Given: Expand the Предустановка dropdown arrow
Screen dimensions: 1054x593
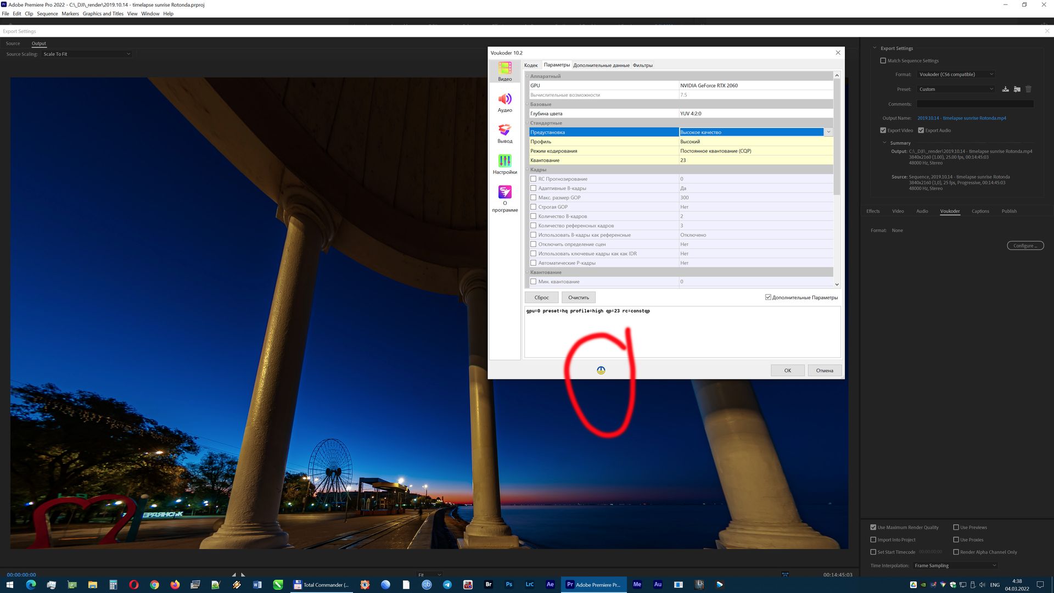Looking at the screenshot, I should click(828, 132).
